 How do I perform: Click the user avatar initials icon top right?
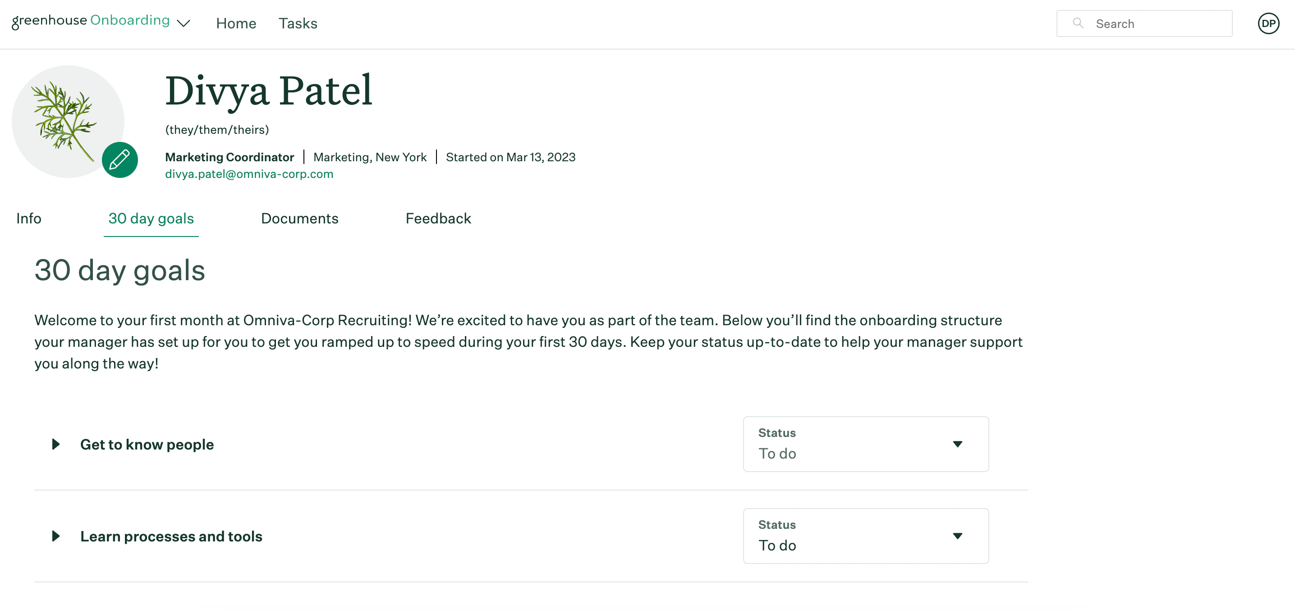point(1269,23)
